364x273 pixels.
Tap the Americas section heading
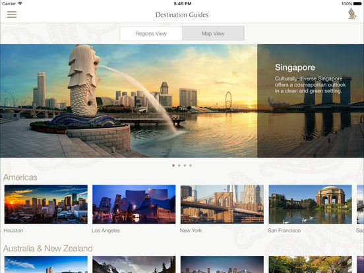click(x=20, y=177)
